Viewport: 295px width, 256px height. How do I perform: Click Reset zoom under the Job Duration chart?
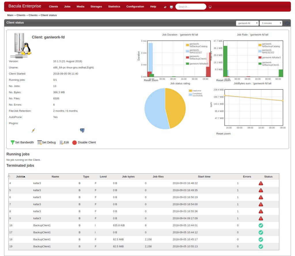151,80
